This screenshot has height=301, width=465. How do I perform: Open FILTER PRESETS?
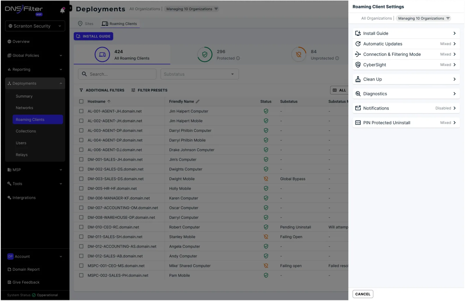pyautogui.click(x=149, y=90)
